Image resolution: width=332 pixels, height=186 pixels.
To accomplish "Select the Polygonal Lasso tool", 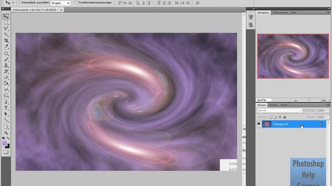I will click(x=6, y=28).
